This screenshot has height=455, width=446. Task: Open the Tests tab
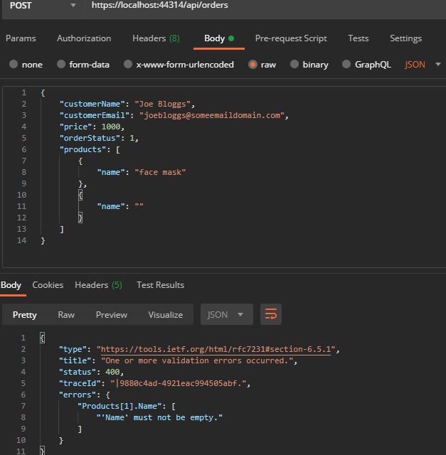(x=359, y=38)
